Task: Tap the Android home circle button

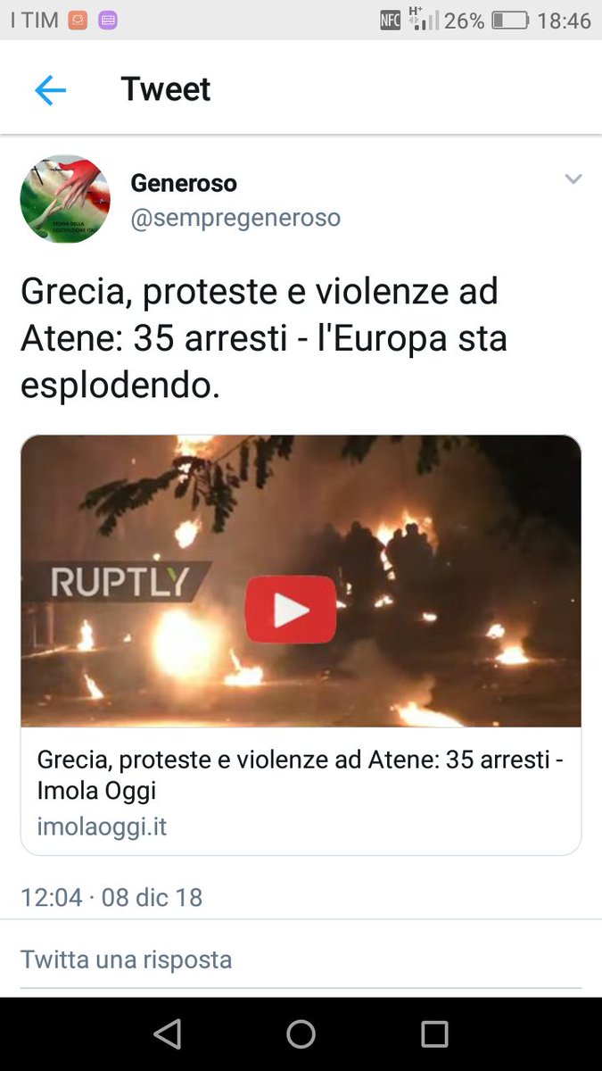Action: click(x=301, y=1034)
